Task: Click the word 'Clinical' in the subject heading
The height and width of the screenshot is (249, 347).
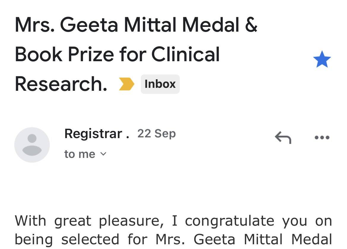Action: tap(185, 54)
